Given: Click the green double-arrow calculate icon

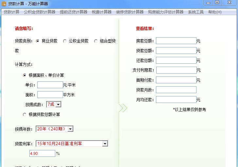Looking at the screenshot, I should (x=123, y=108).
